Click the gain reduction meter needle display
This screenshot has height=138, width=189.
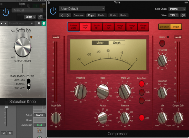[x=108, y=55]
